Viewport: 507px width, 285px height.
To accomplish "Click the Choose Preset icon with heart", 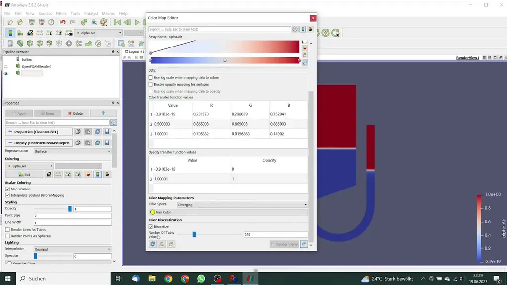I will (x=305, y=48).
